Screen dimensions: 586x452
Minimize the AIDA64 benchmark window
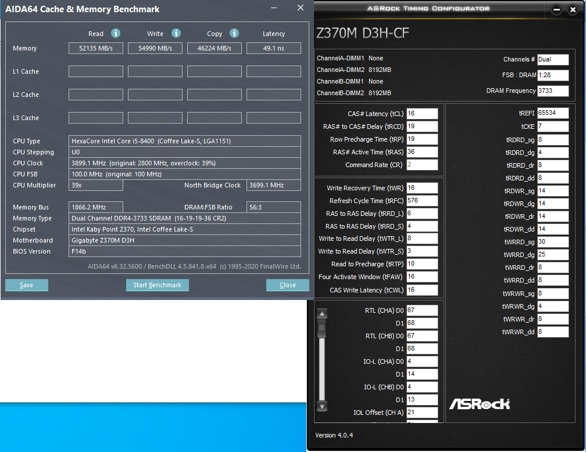pos(274,8)
